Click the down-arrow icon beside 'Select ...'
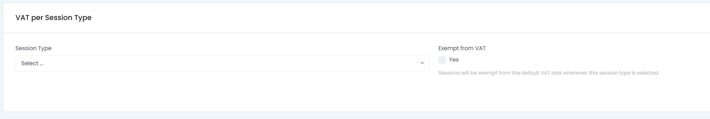Viewport: 710px width, 119px height. point(422,63)
